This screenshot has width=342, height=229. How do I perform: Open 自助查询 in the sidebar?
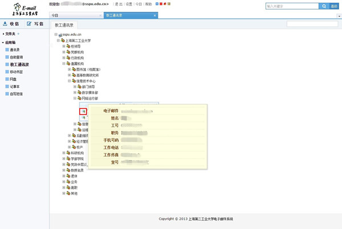[17, 58]
